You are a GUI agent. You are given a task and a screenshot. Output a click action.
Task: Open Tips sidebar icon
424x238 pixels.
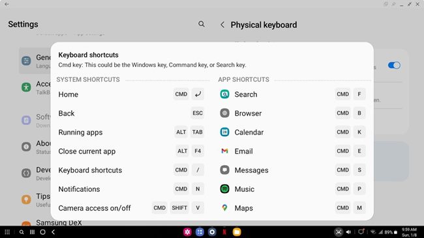pos(26,200)
